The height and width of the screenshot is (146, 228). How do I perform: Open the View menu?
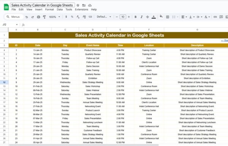29,10
